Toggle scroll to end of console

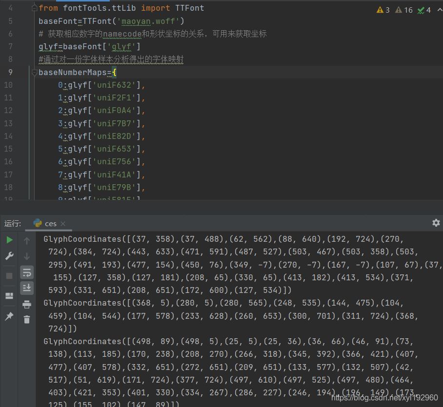27,289
